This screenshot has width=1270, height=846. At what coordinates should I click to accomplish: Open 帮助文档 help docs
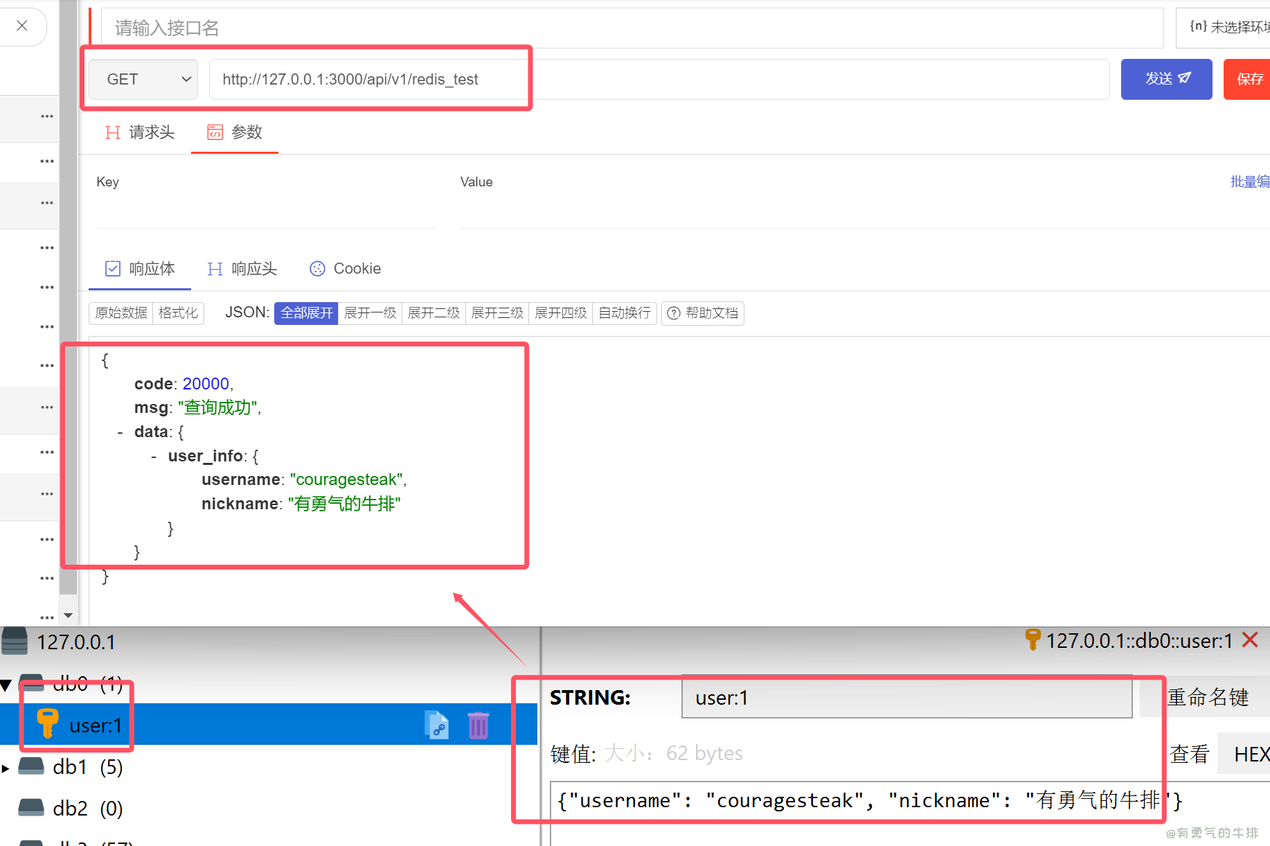703,313
